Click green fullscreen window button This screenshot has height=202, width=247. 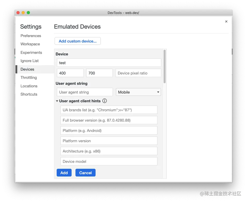(x=28, y=13)
